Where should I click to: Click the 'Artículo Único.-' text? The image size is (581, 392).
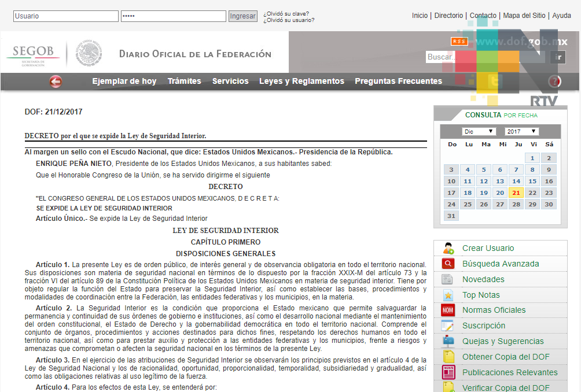[x=61, y=219]
